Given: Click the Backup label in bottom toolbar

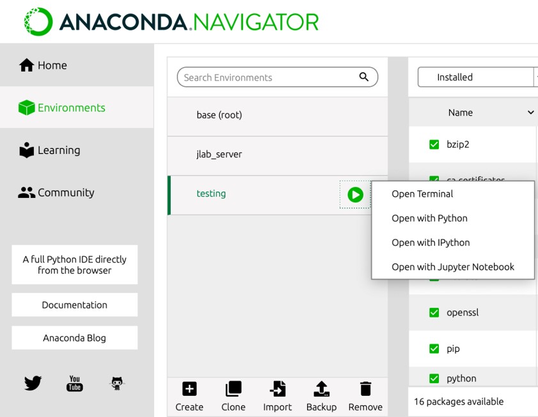Looking at the screenshot, I should tap(322, 407).
